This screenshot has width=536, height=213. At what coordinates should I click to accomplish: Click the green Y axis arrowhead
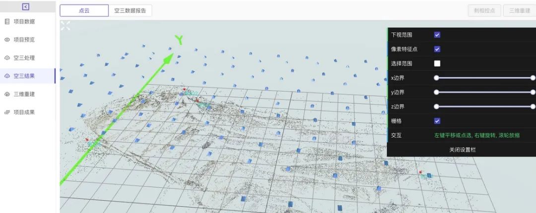tap(169, 58)
